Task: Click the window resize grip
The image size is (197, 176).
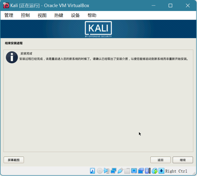Action: (x=194, y=173)
